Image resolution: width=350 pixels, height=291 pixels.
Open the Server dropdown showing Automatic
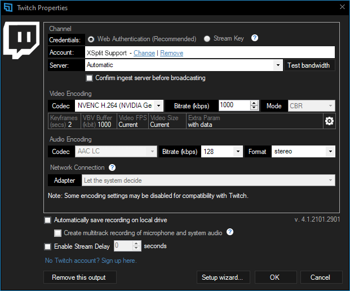(184, 65)
